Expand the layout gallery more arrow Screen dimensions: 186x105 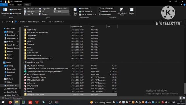coord(70,14)
